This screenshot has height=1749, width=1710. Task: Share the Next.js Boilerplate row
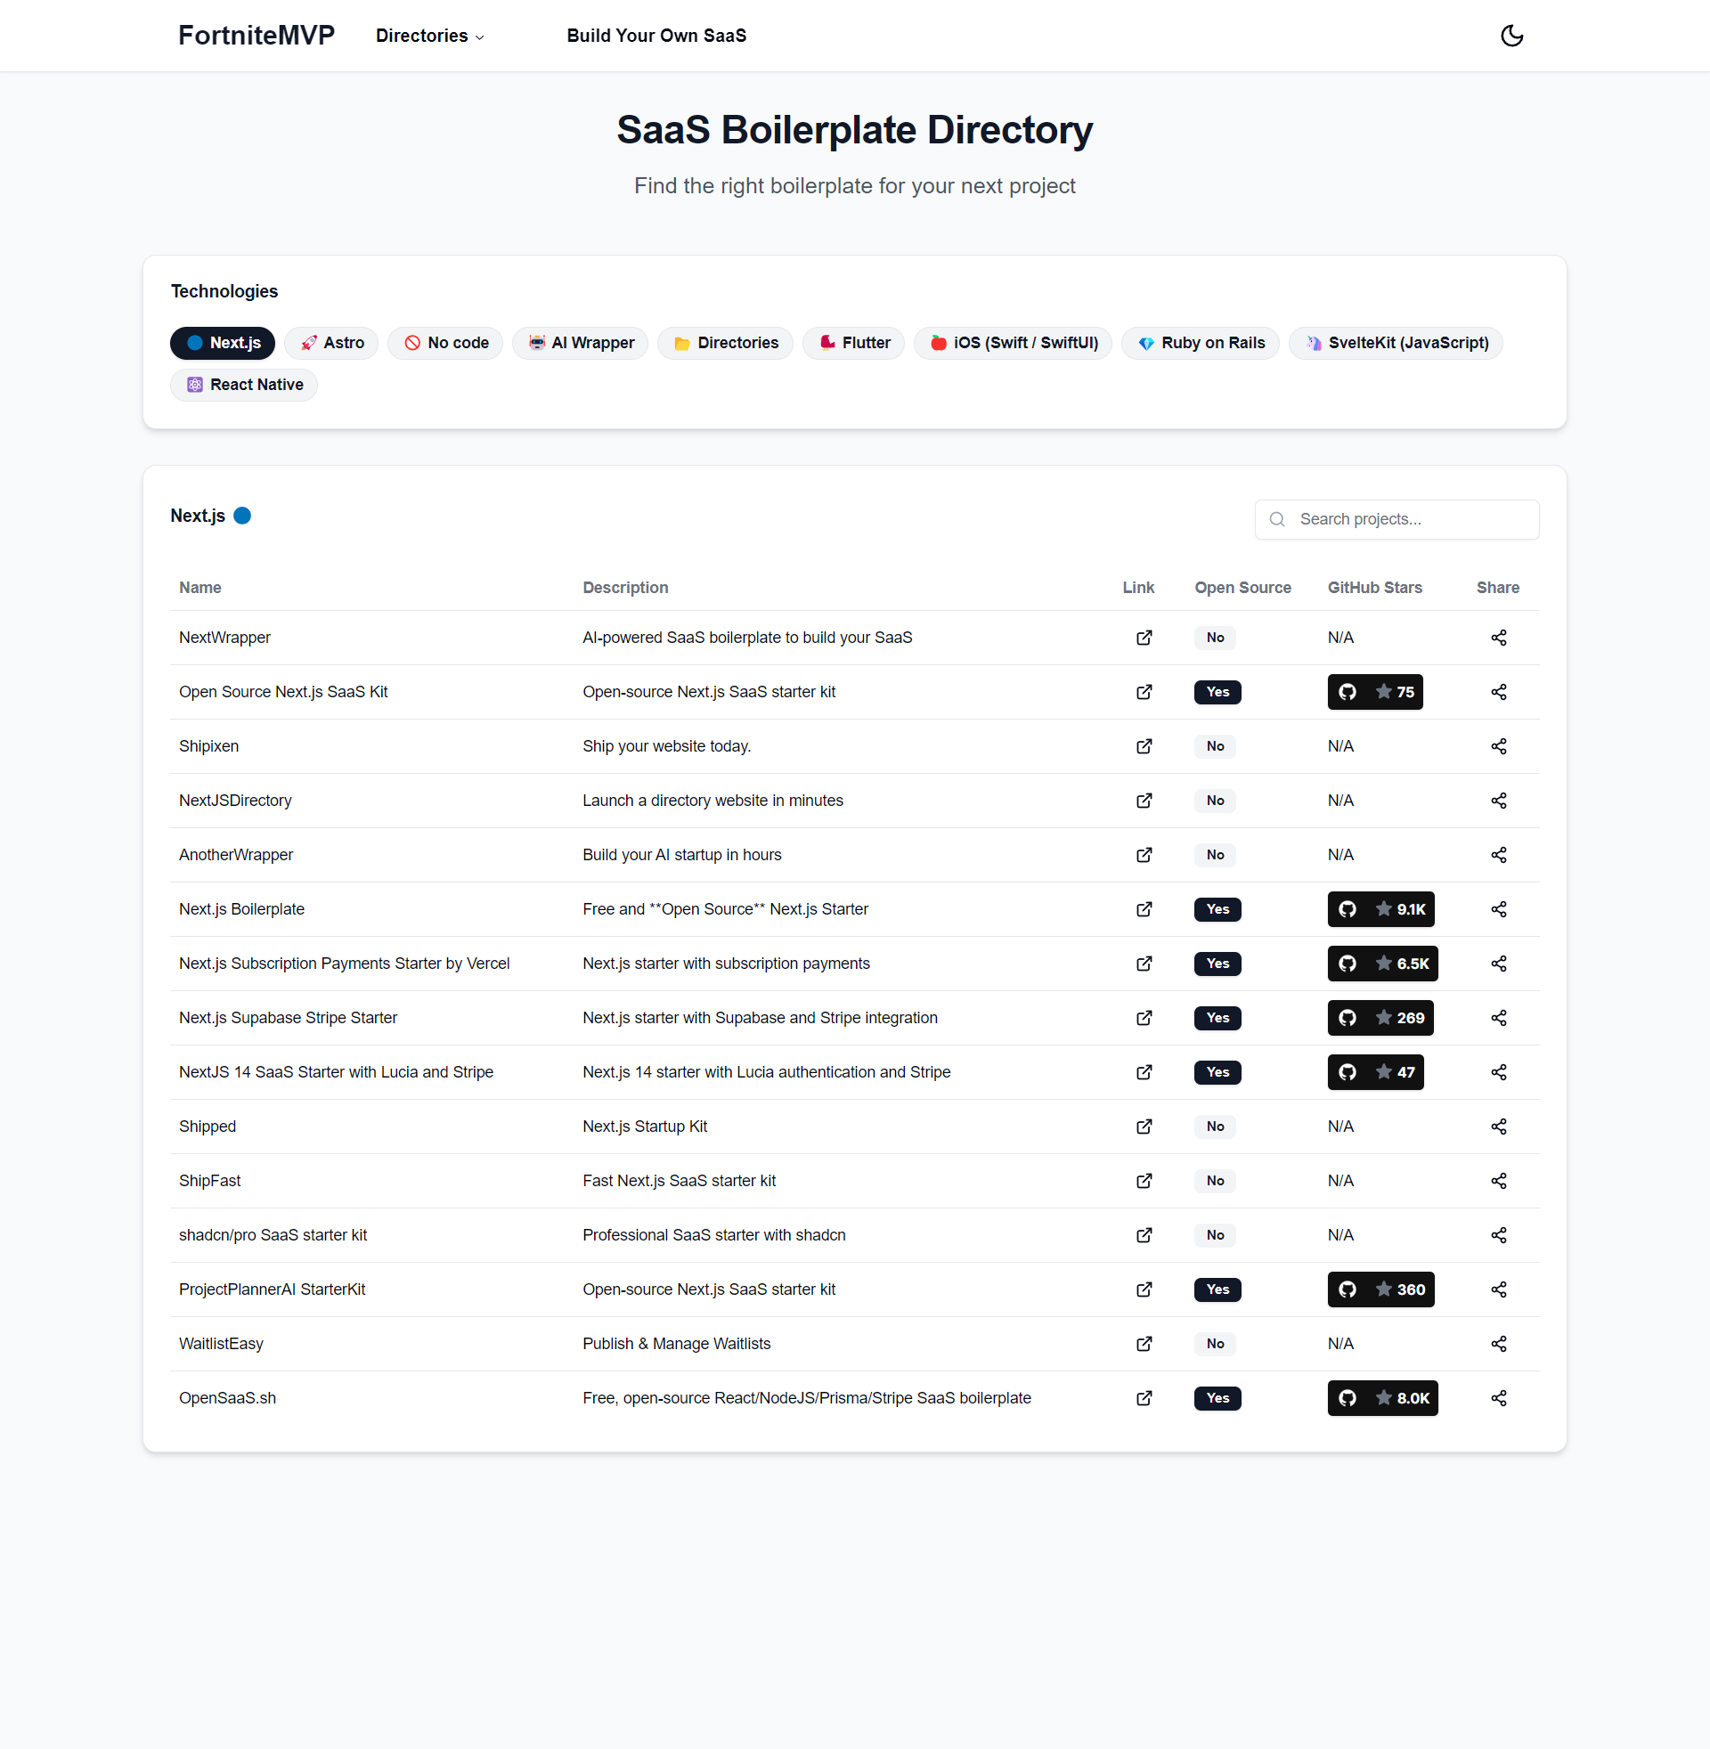pyautogui.click(x=1499, y=909)
